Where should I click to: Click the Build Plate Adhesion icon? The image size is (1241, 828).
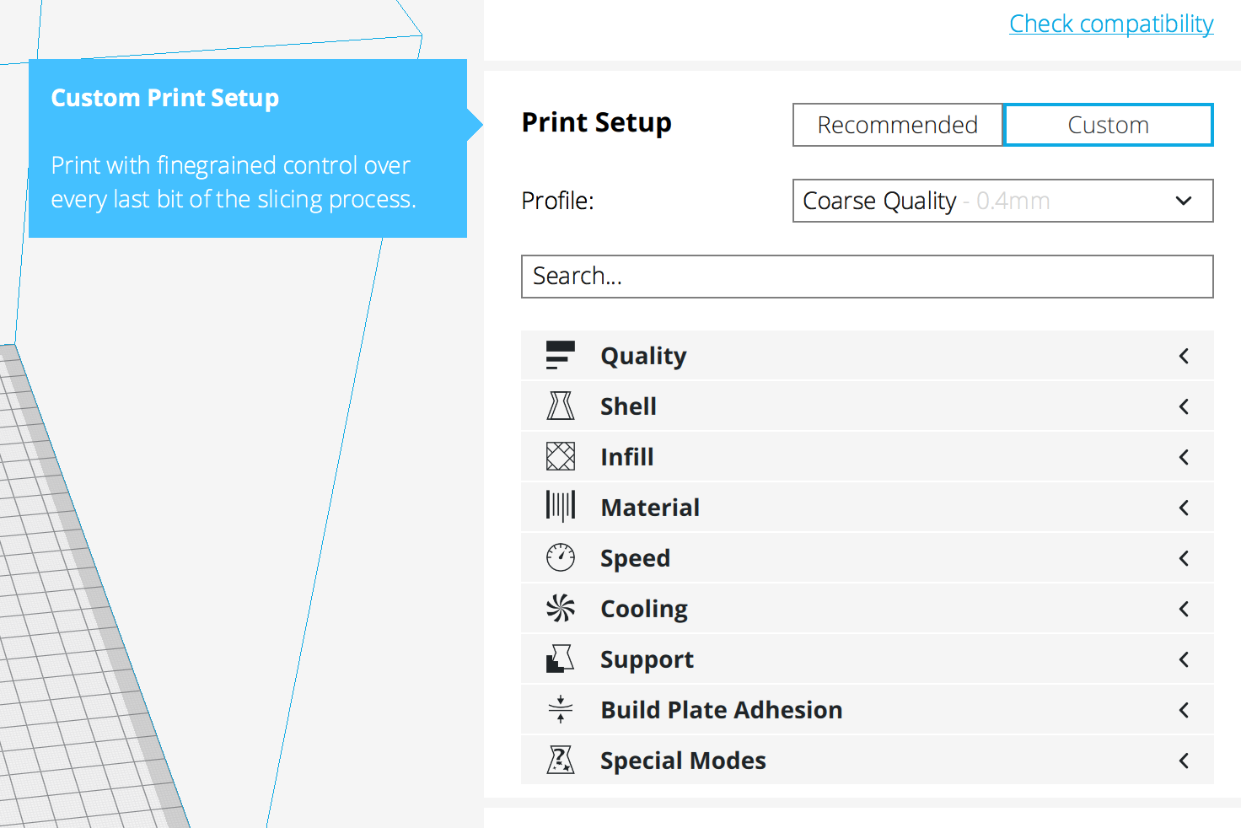pyautogui.click(x=560, y=709)
